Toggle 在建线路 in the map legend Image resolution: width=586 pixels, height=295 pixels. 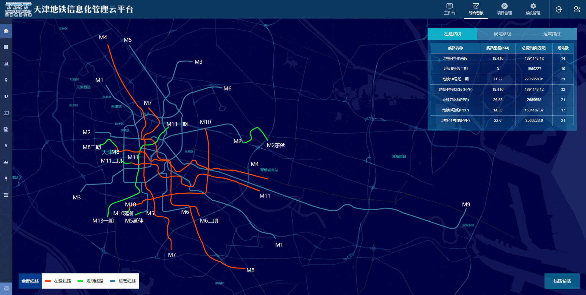tap(58, 281)
